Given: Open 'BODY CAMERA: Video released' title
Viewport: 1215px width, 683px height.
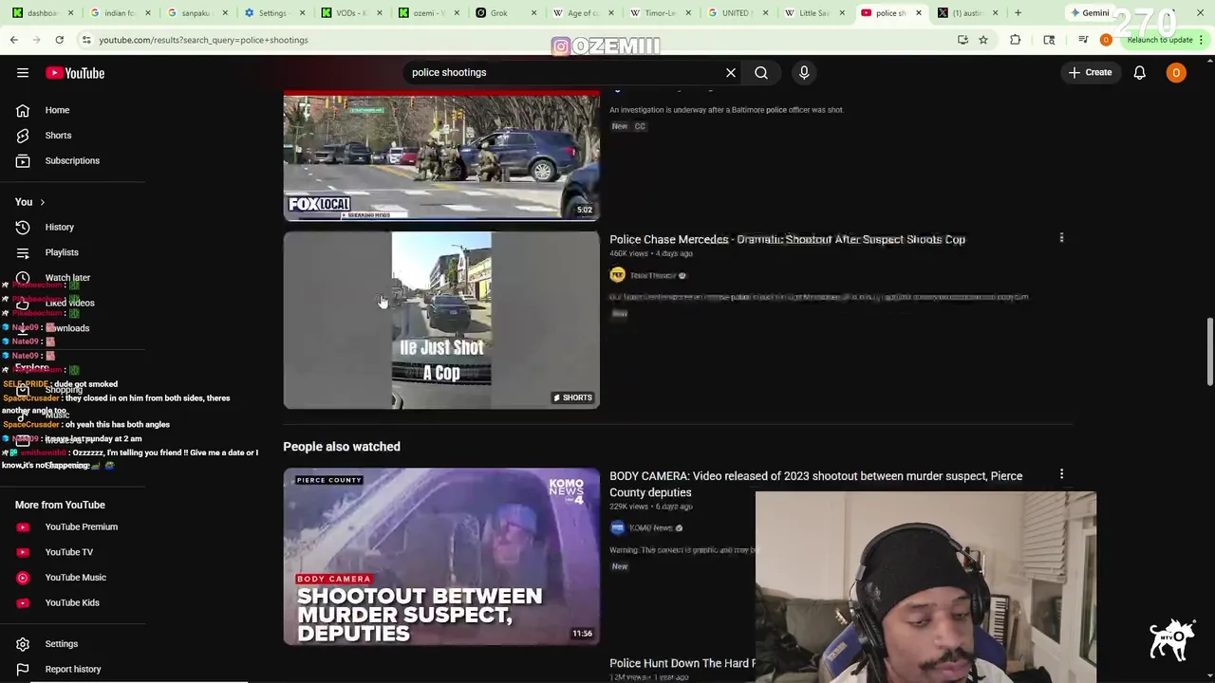Looking at the screenshot, I should [x=815, y=484].
